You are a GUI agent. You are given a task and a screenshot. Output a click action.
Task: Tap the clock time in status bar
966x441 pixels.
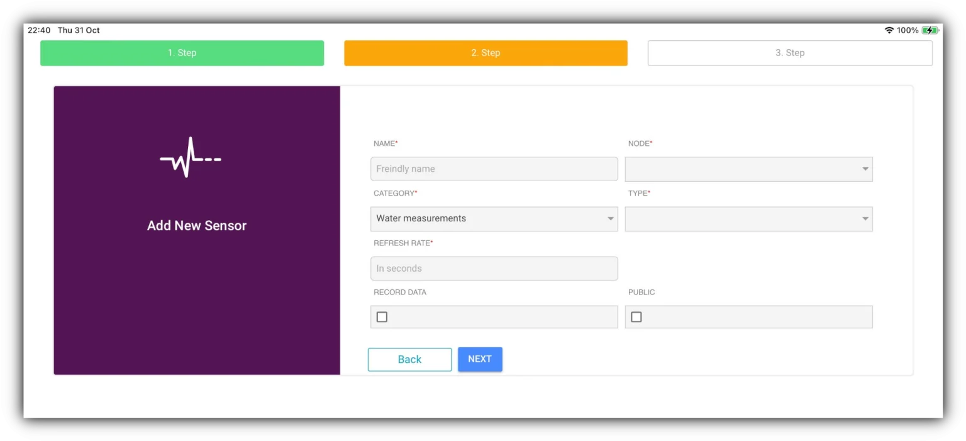pos(39,30)
